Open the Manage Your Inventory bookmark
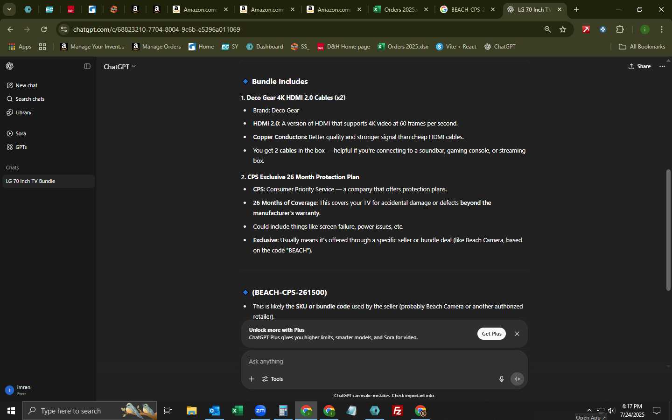Screen dimensions: 672x420 coord(92,47)
